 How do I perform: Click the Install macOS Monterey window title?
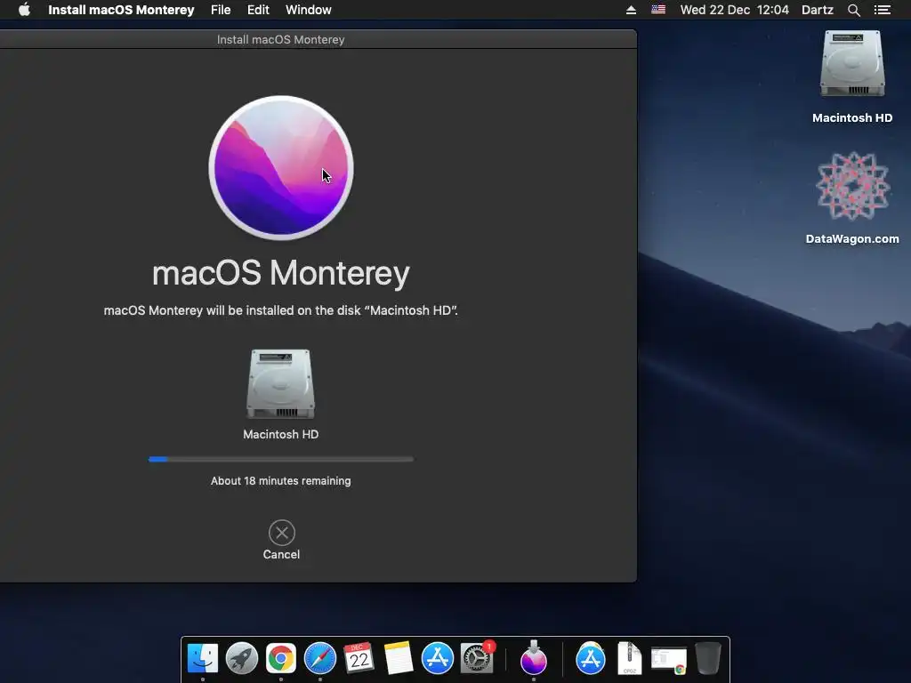coord(280,39)
